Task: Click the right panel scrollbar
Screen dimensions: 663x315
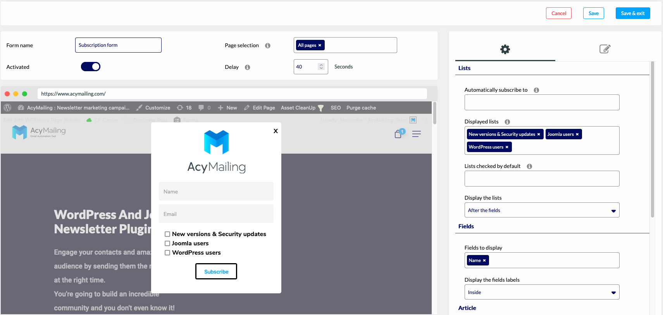Action: coord(653,139)
